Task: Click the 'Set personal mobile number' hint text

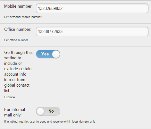Action: tap(23, 17)
